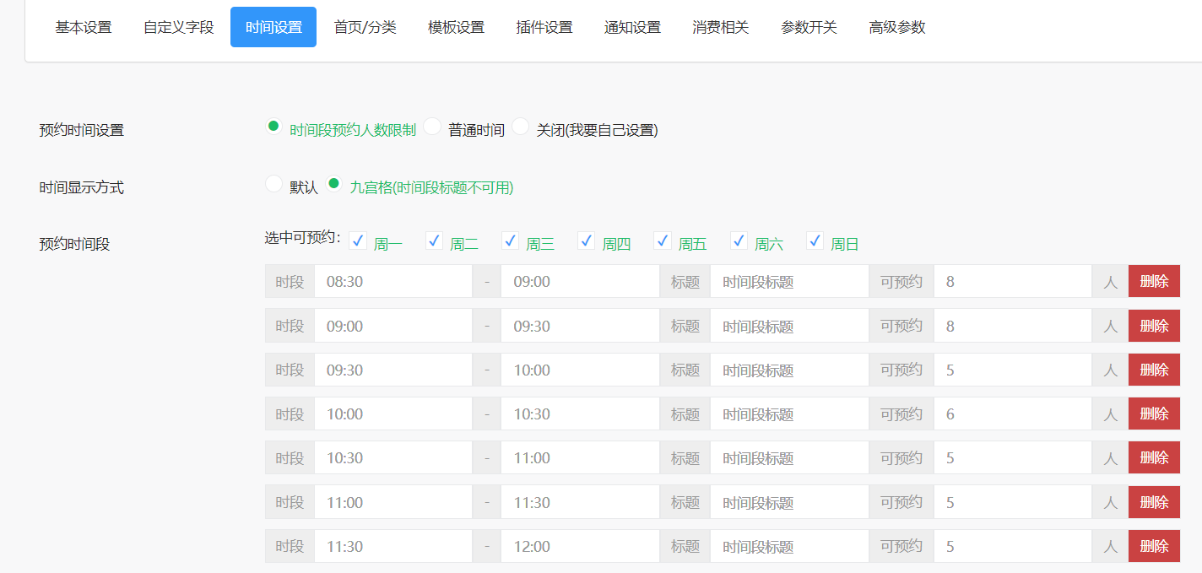
Task: Select the 首页/分类 tab
Action: tap(365, 26)
